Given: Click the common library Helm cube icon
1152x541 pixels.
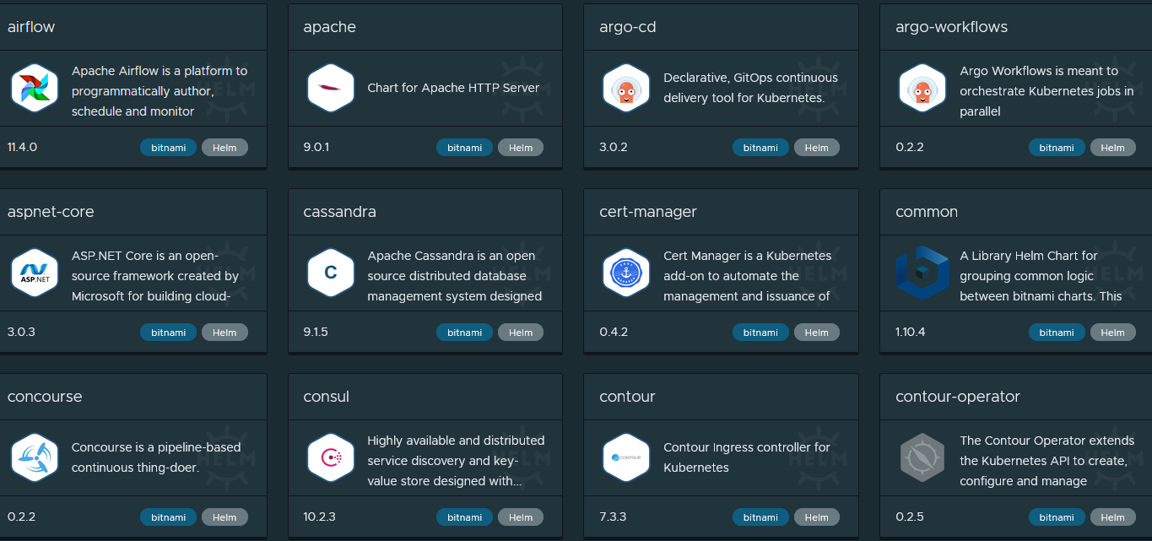Looking at the screenshot, I should coord(923,273).
